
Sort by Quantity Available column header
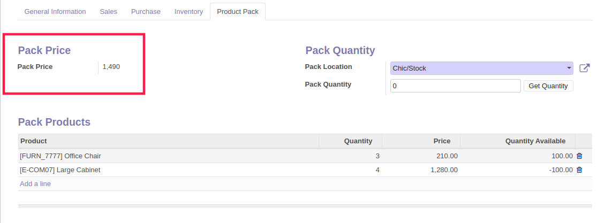point(517,141)
